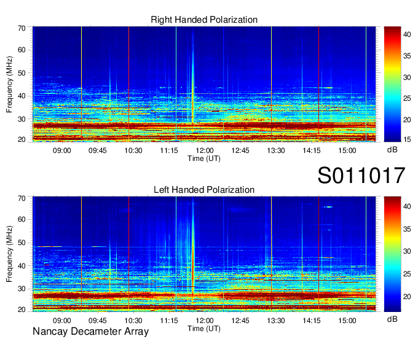Click the 30 dB label on Left Handed colorbar
Screen dimensions: 418x339
click(407, 251)
